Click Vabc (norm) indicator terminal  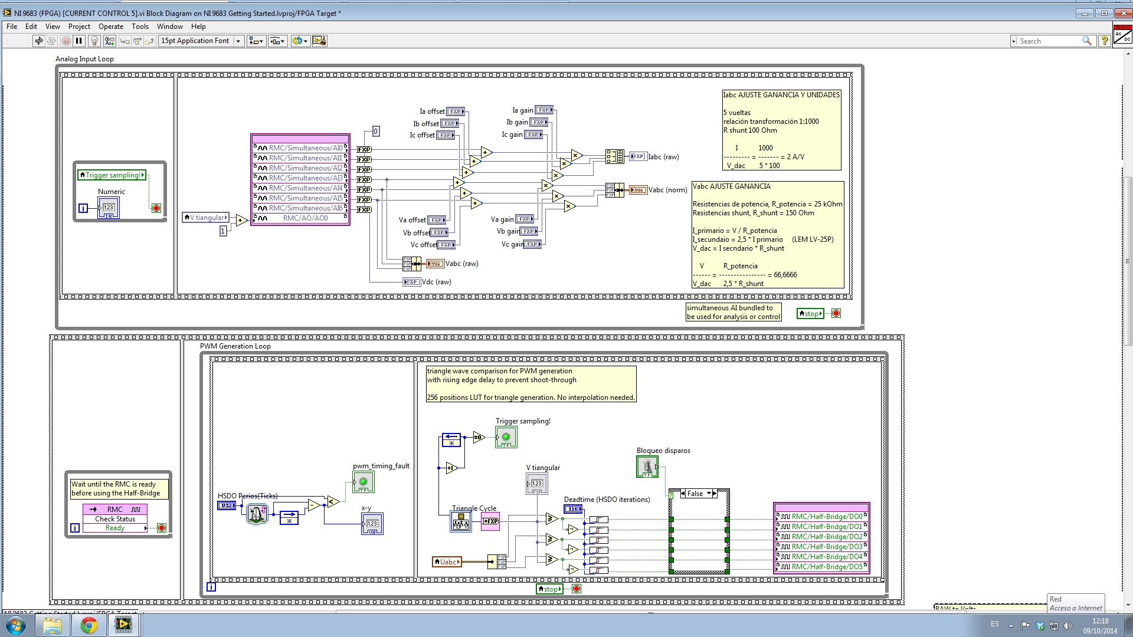pyautogui.click(x=637, y=190)
